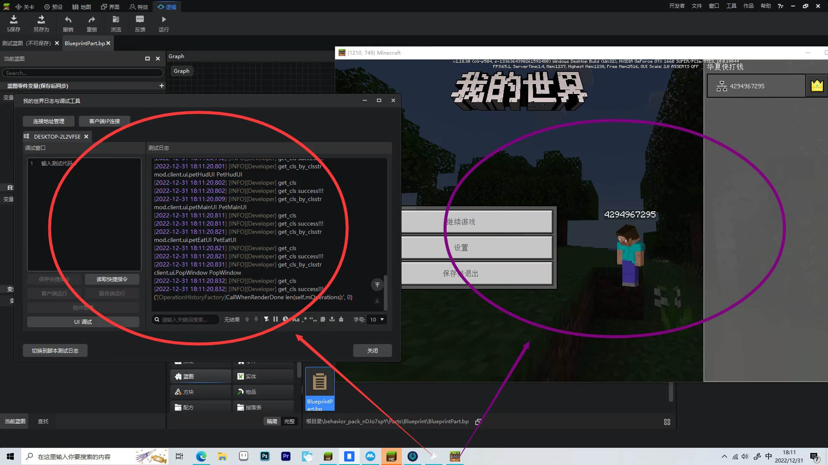Screen dimensions: 828x465
Task: Click the 运行 run play icon
Action: coord(163,23)
